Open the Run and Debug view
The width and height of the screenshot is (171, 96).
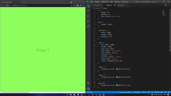88,21
